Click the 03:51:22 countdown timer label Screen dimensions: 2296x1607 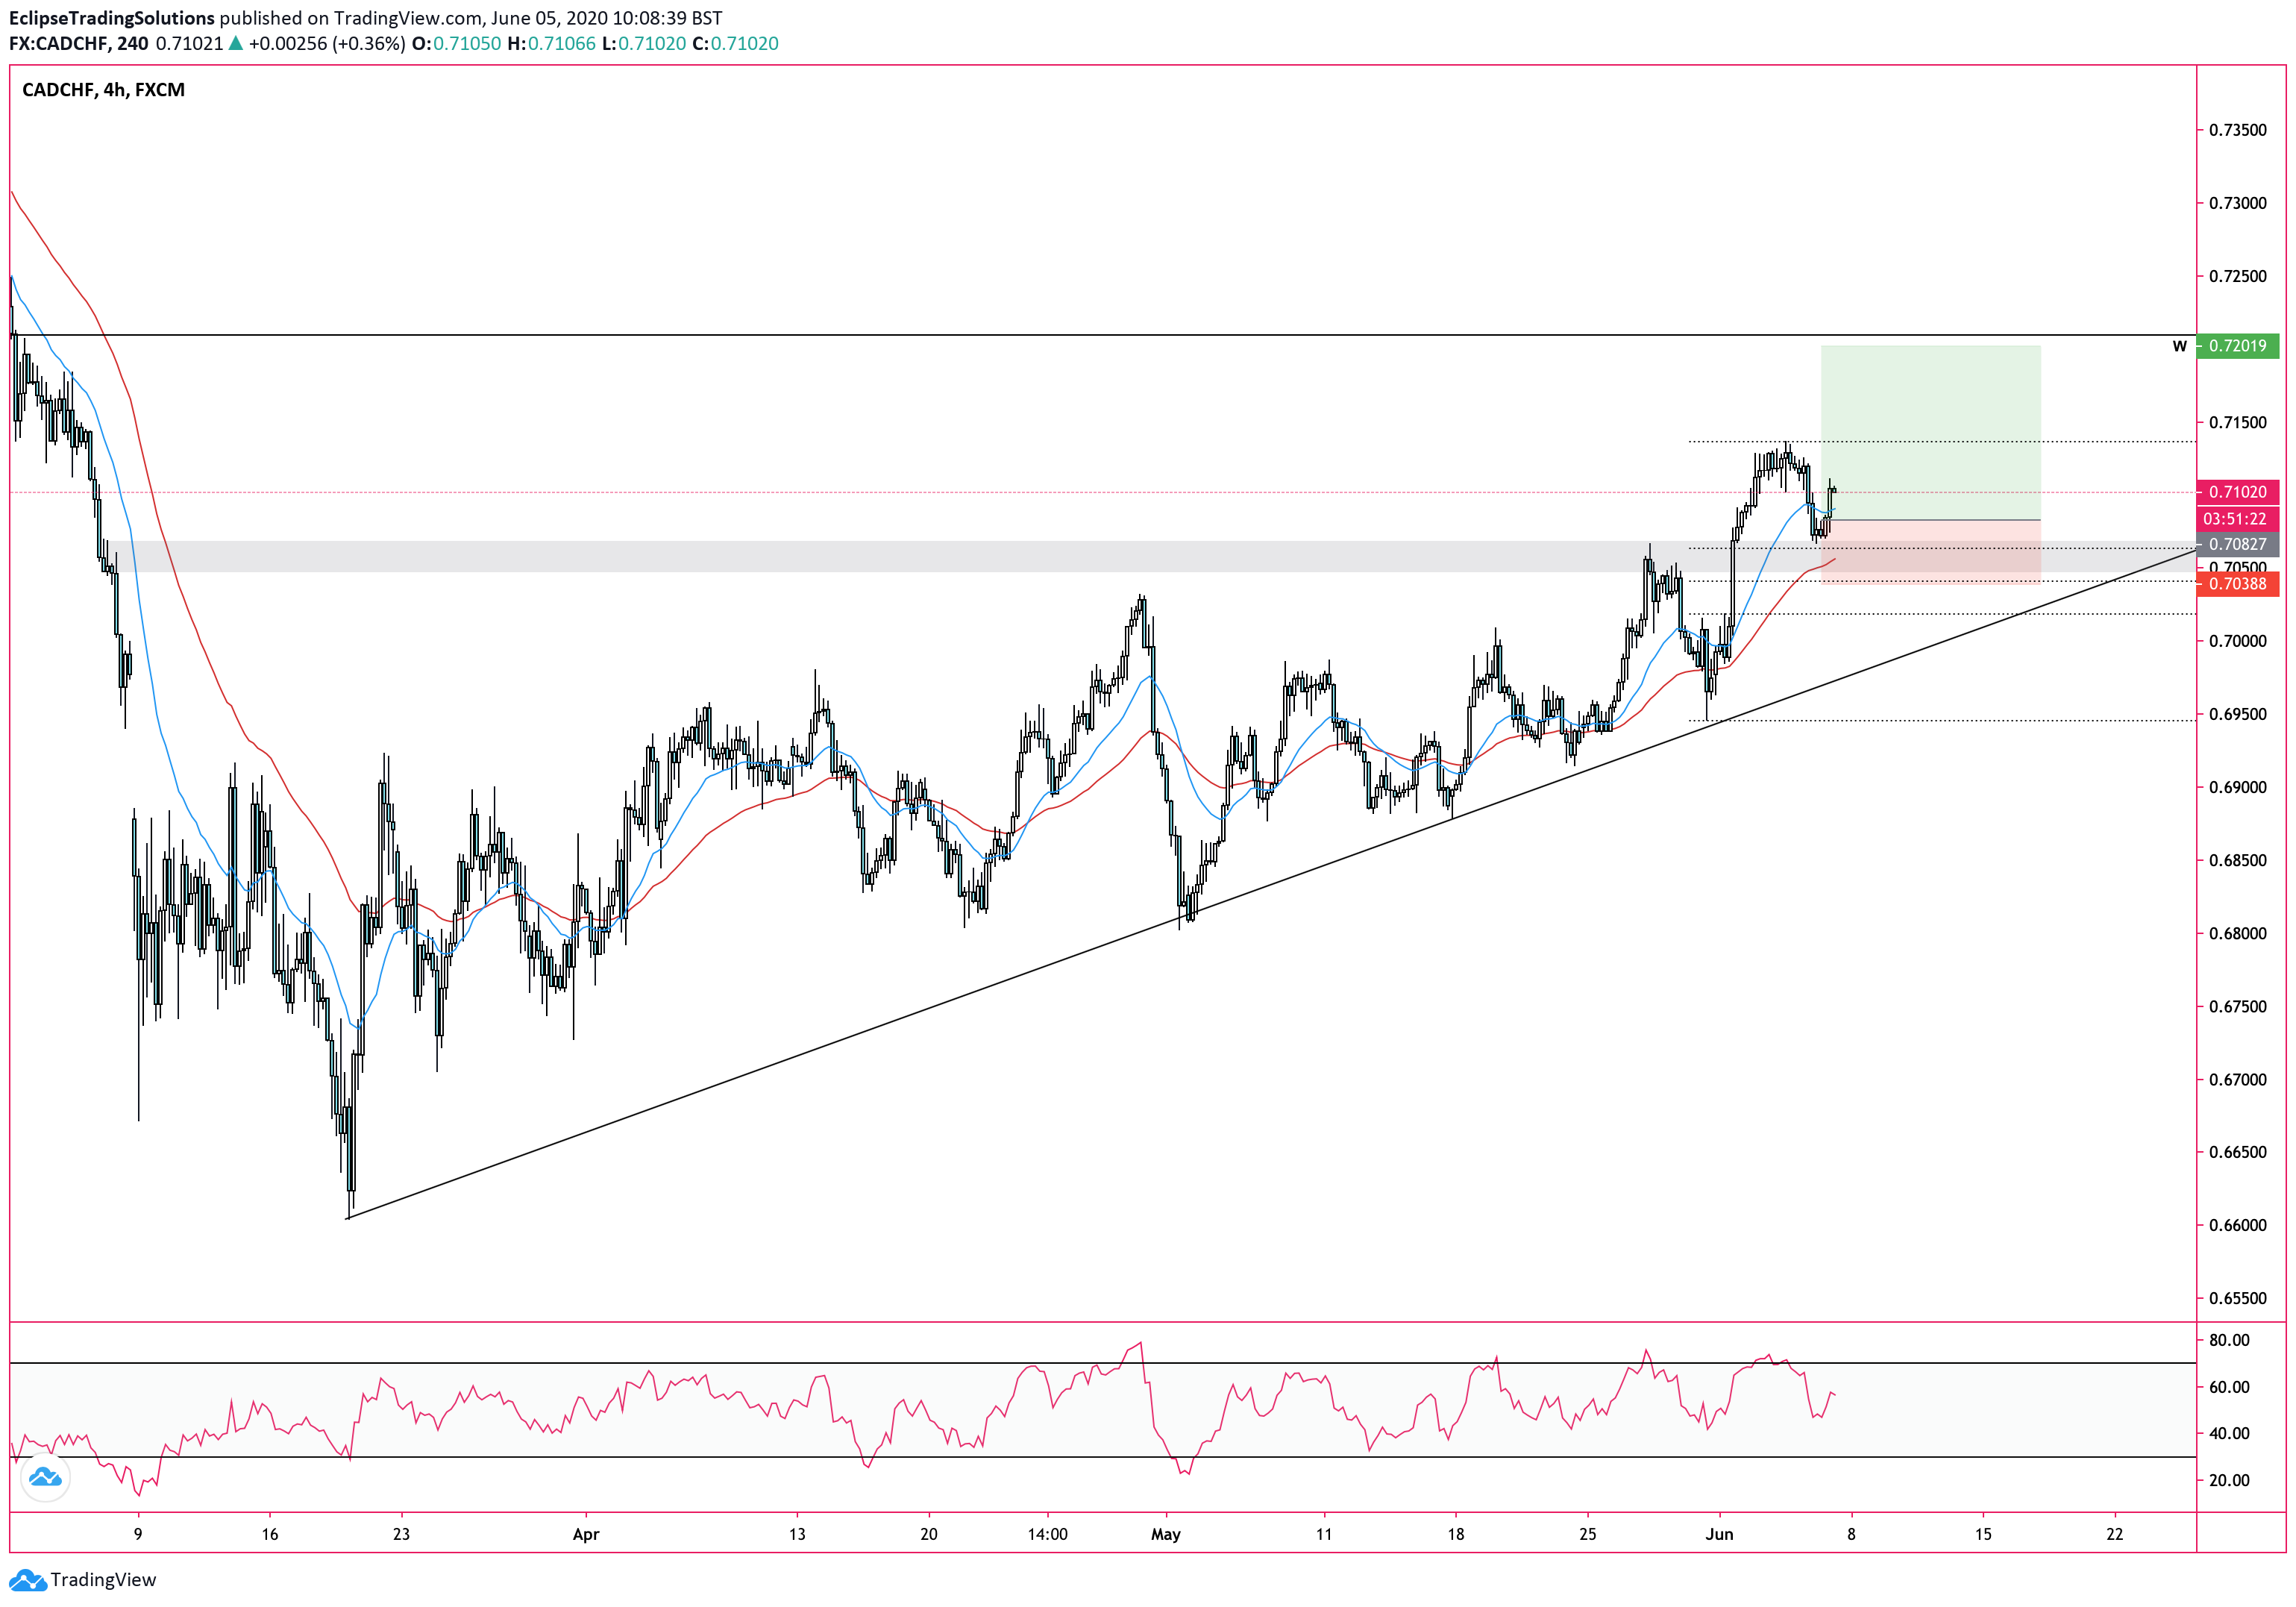(2238, 519)
